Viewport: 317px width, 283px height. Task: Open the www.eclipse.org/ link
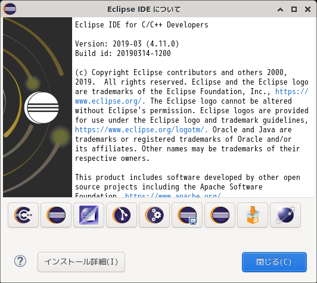click(x=110, y=101)
